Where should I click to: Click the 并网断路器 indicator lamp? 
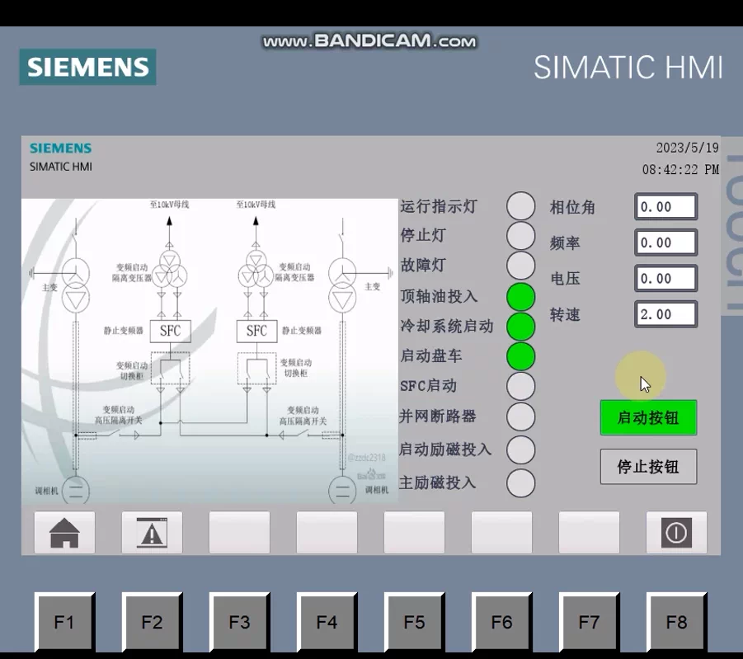click(x=521, y=417)
